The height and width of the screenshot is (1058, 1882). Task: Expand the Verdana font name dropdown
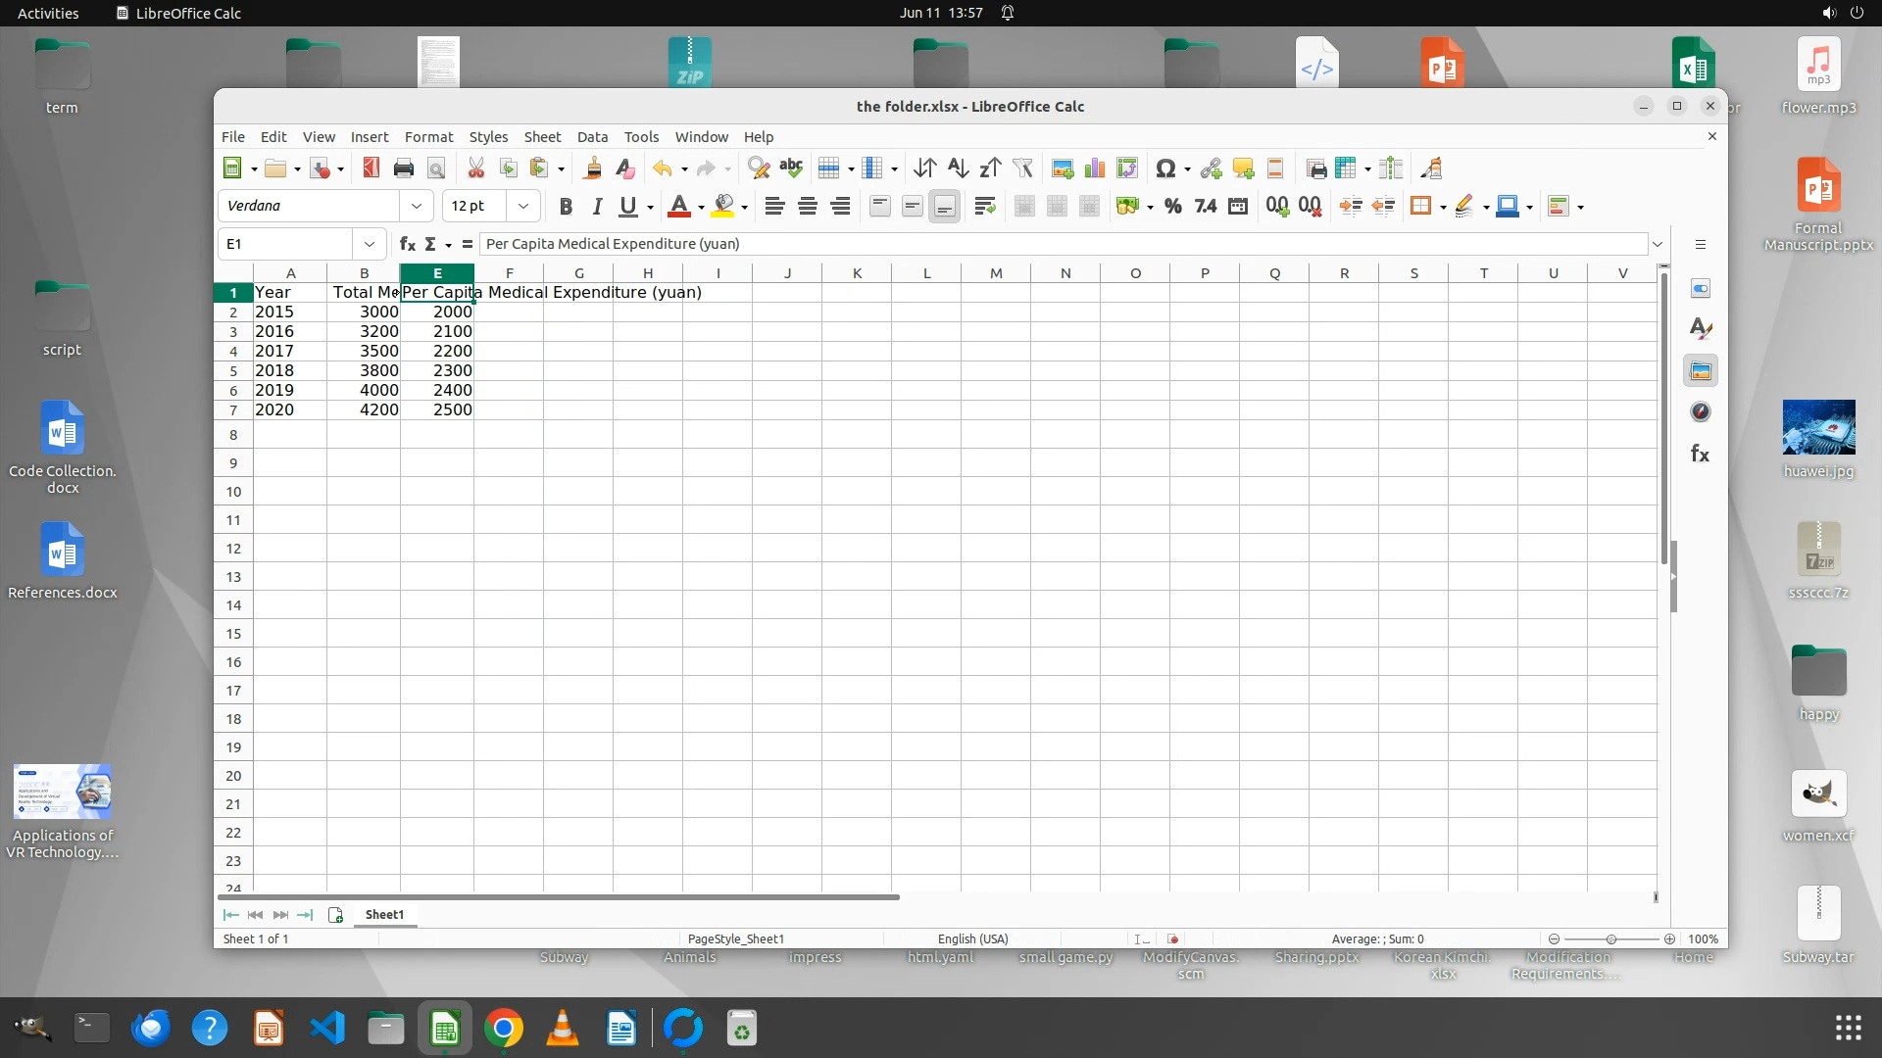click(416, 206)
